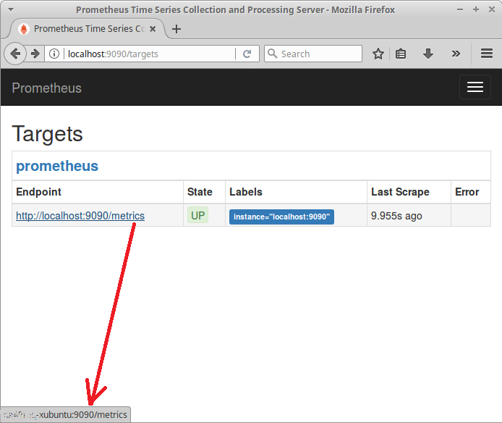Go forward with the browser forward arrow

(x=35, y=54)
